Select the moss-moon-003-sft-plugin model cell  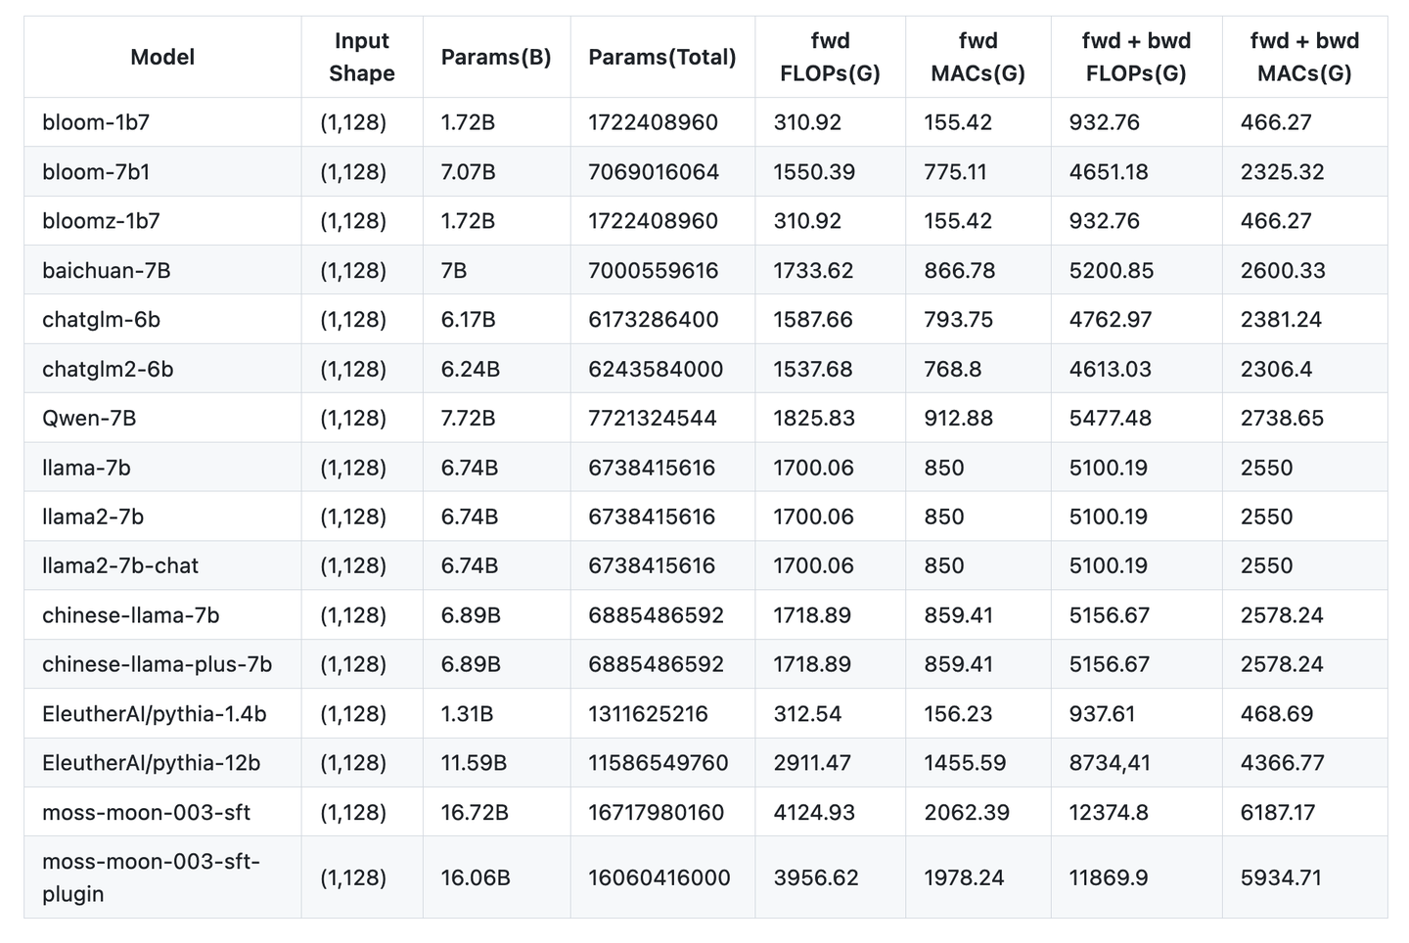coord(151,877)
